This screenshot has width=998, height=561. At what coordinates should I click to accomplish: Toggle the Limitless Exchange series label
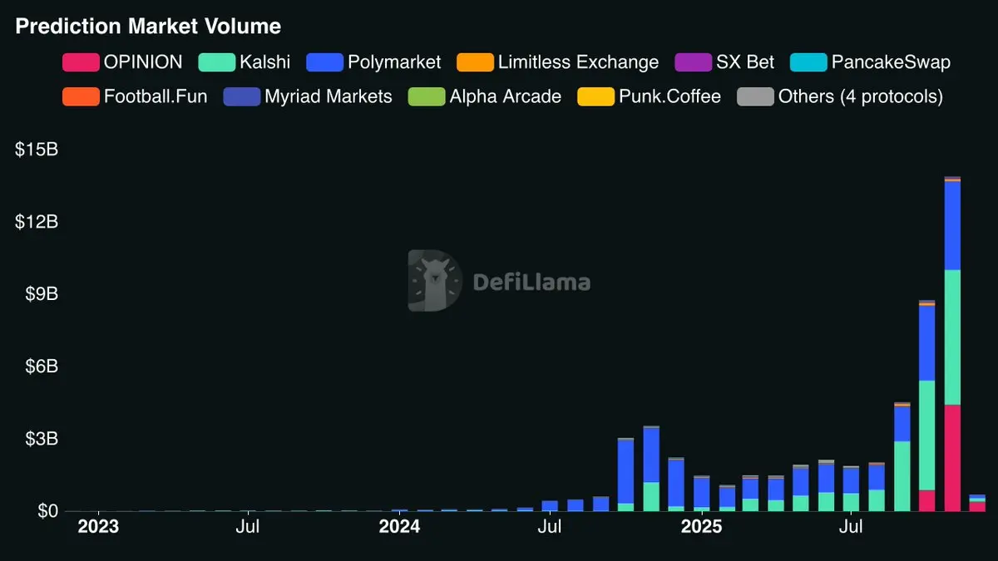tap(578, 62)
